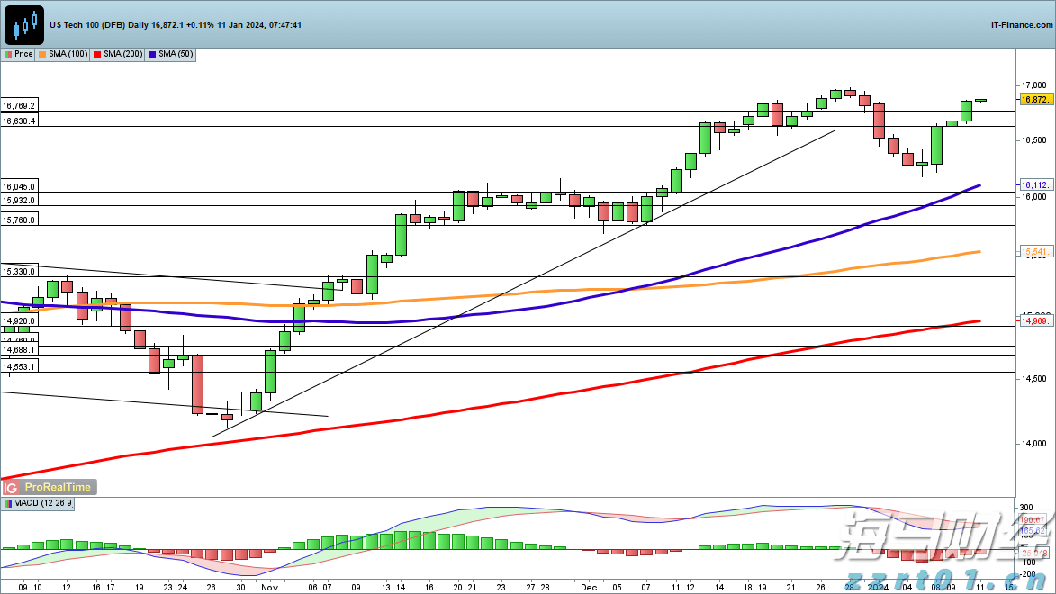
Task: Toggle the SMA (200) indicator legend
Action: (118, 55)
